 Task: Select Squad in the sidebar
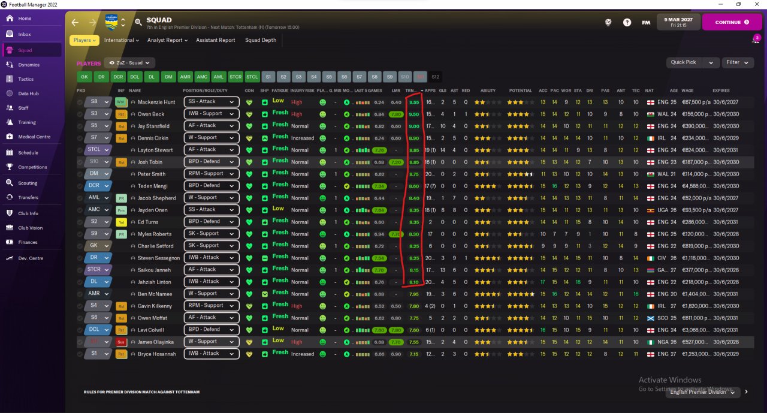point(32,50)
